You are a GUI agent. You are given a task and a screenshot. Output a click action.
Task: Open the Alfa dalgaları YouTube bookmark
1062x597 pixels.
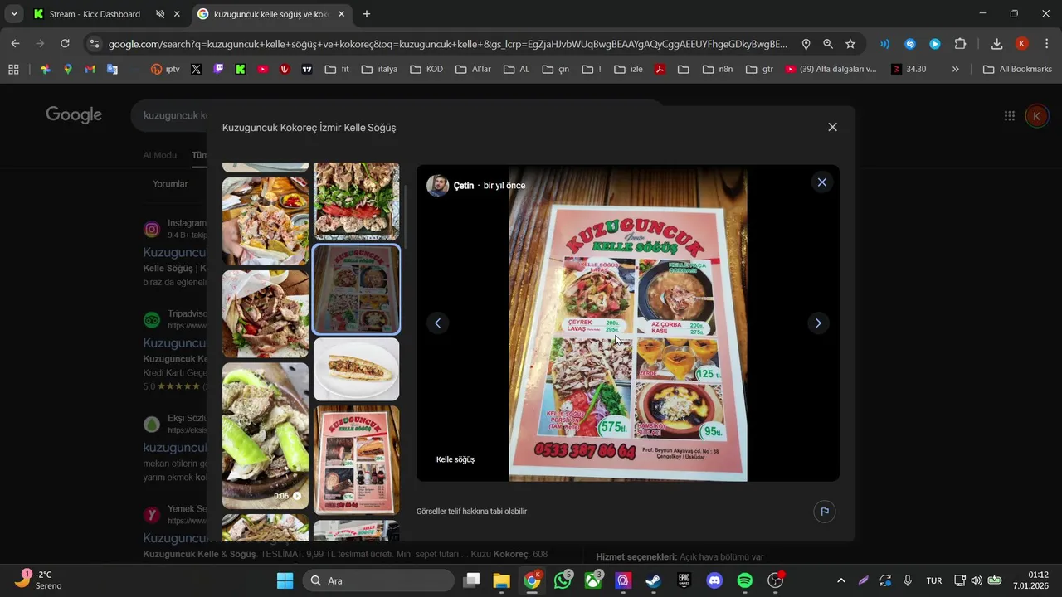pyautogui.click(x=831, y=70)
